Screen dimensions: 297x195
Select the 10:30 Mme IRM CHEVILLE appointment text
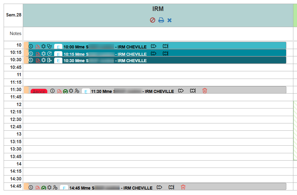(x=105, y=61)
